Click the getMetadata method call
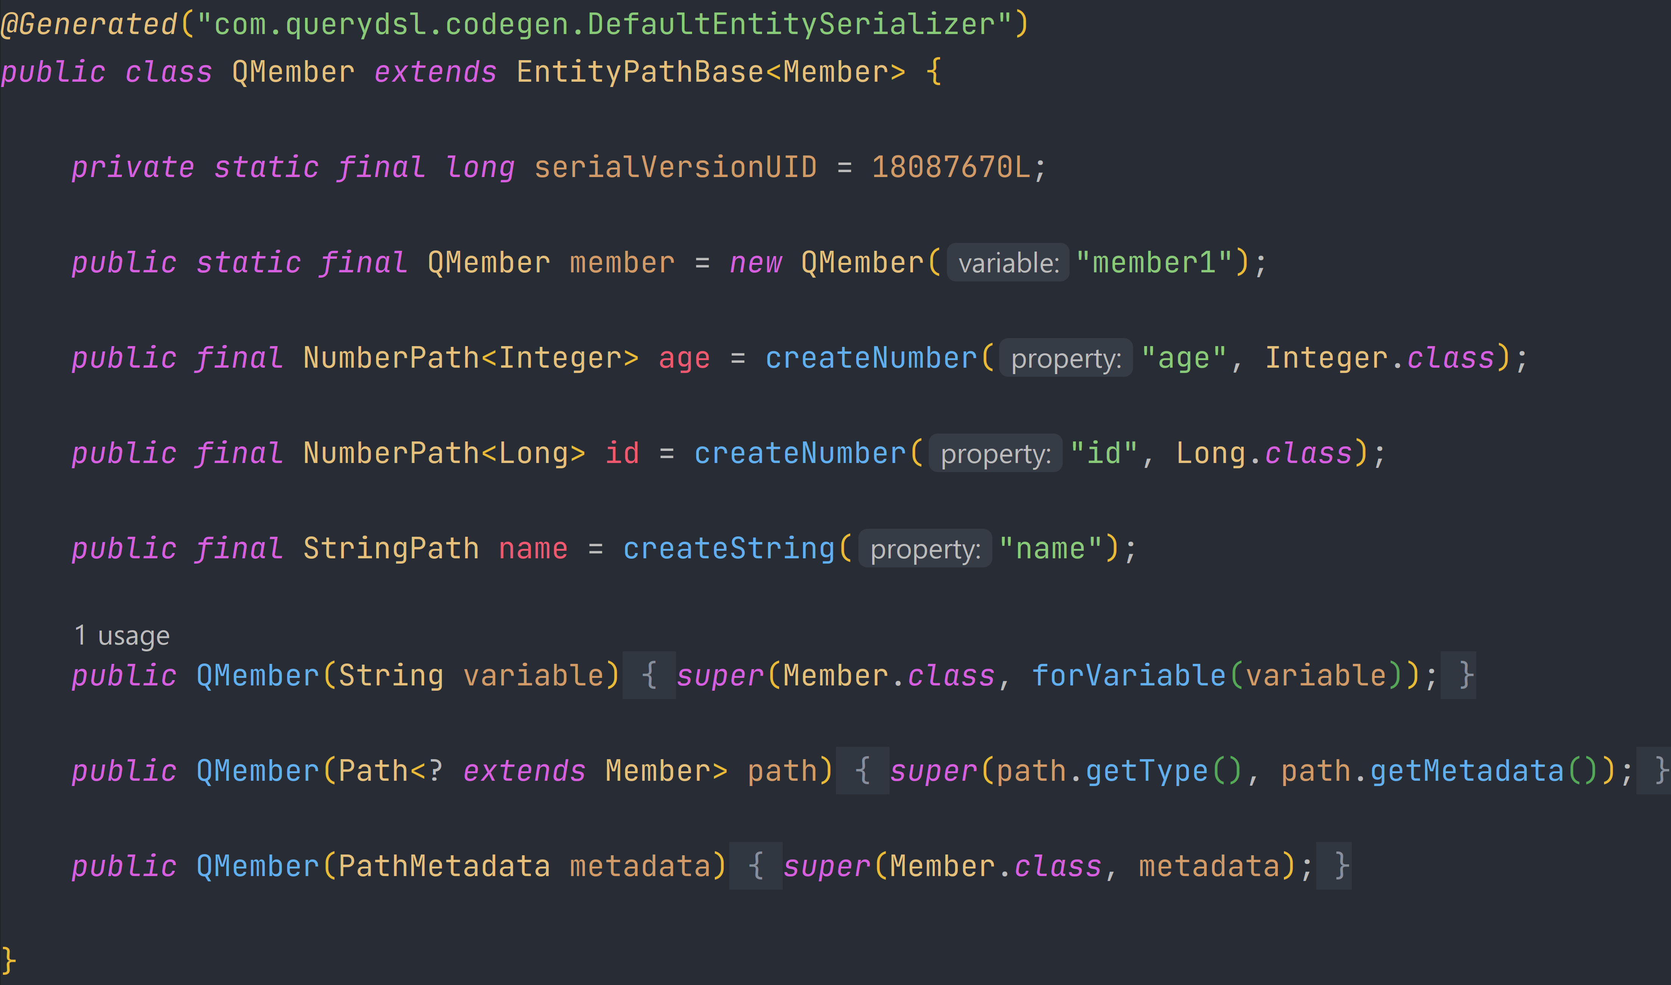 pyautogui.click(x=1467, y=771)
